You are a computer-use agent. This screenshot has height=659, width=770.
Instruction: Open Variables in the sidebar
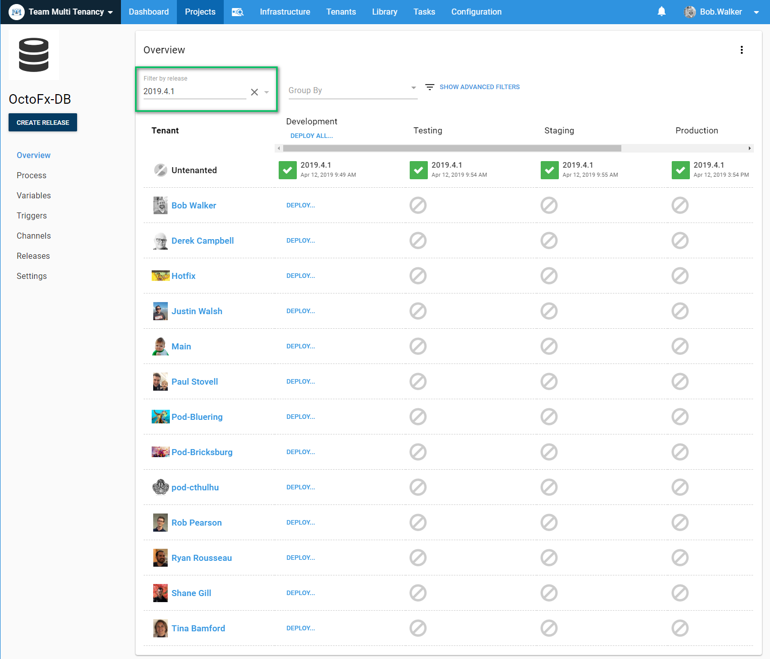coord(34,195)
